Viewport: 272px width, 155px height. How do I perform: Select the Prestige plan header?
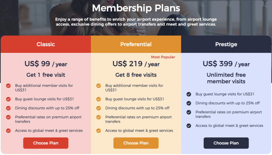click(x=226, y=44)
